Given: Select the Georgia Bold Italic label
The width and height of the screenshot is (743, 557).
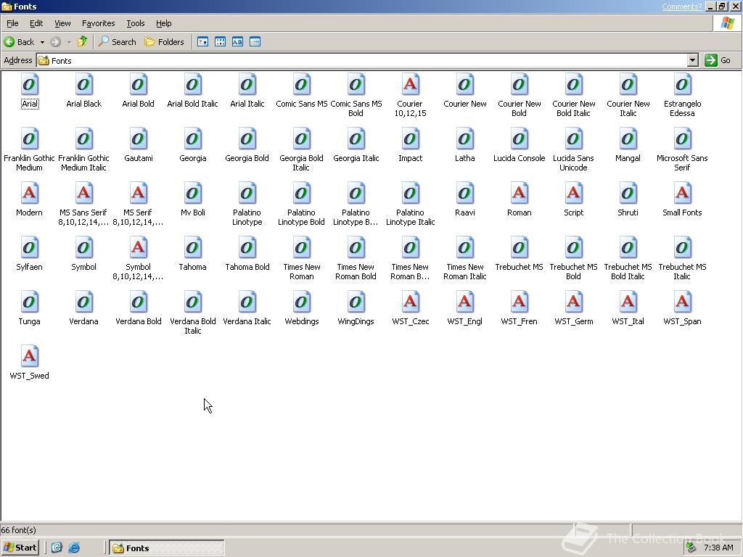Looking at the screenshot, I should [x=301, y=162].
